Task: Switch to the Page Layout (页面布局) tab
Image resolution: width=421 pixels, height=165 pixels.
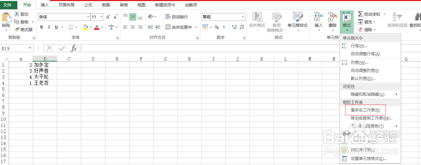Action: point(67,5)
